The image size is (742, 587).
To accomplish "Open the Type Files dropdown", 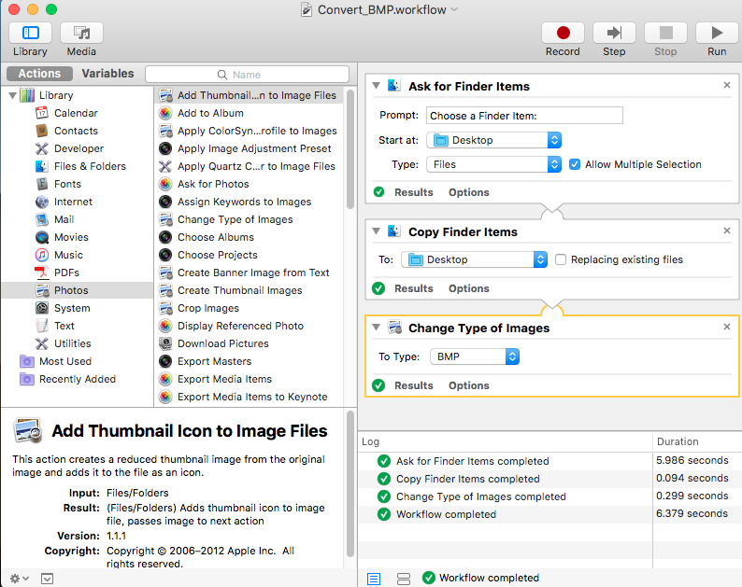I will (x=494, y=164).
